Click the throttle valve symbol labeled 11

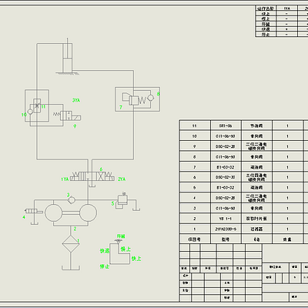coord(37,105)
